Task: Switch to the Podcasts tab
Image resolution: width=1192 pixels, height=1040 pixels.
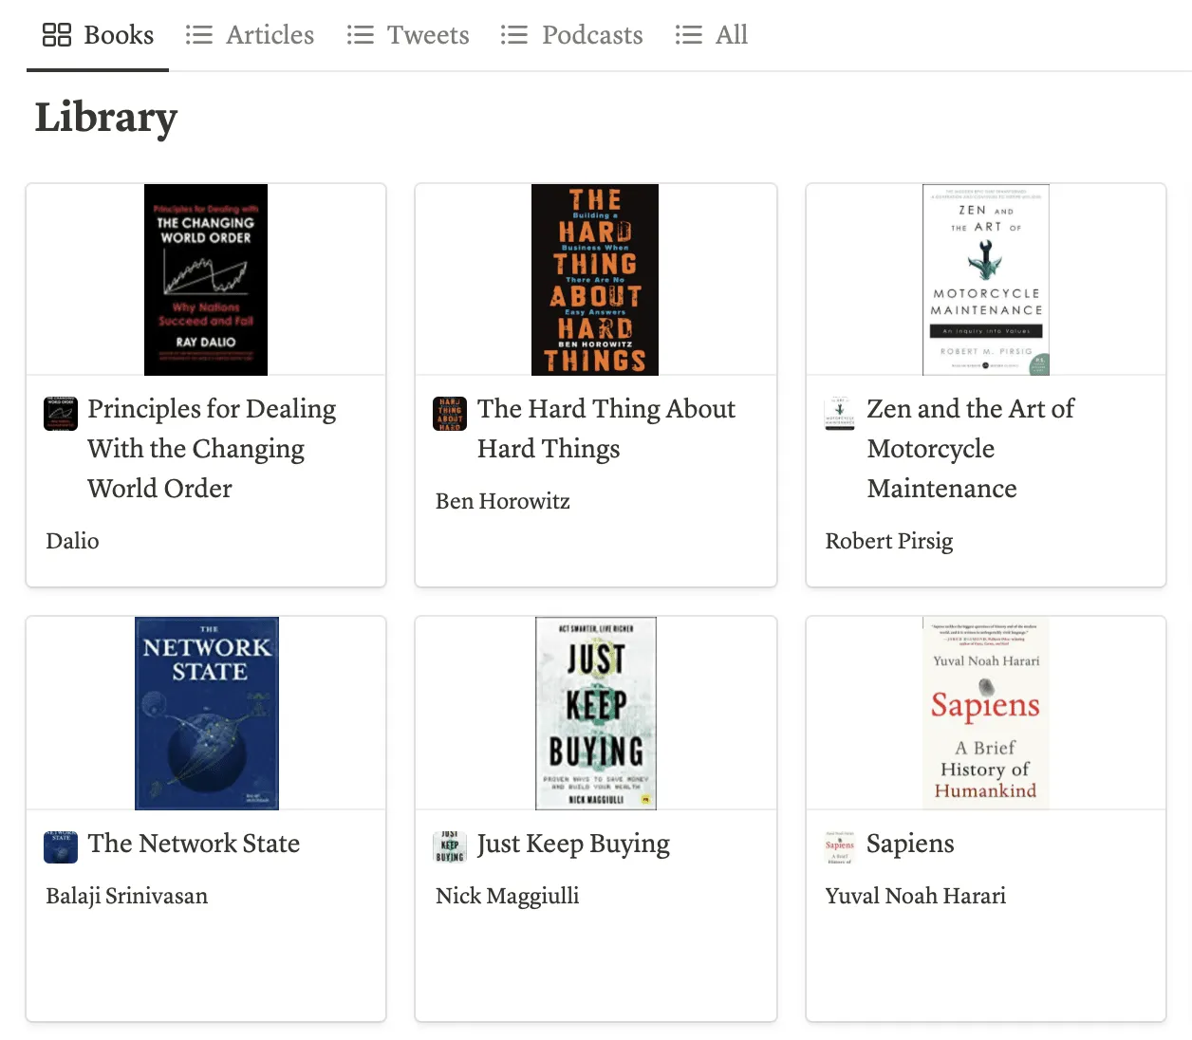Action: (571, 35)
